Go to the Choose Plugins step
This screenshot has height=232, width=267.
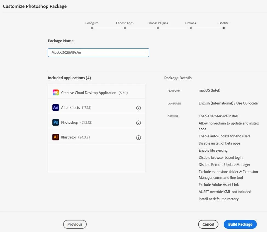pos(158,23)
